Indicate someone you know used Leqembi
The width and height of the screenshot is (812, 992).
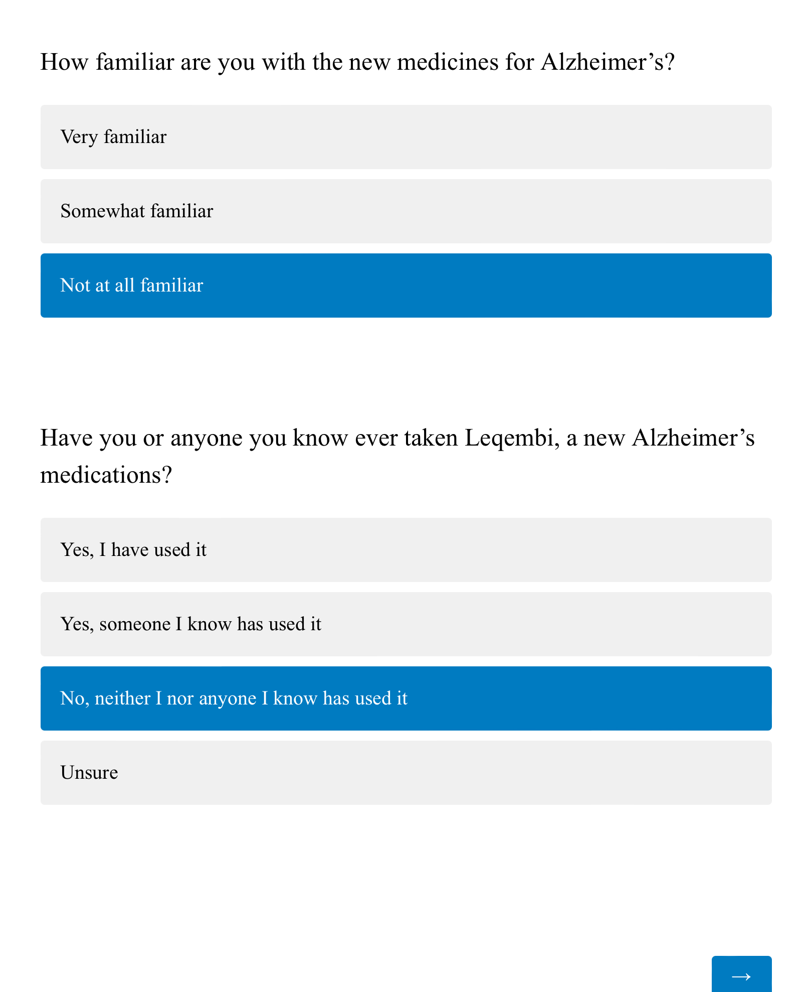point(406,624)
